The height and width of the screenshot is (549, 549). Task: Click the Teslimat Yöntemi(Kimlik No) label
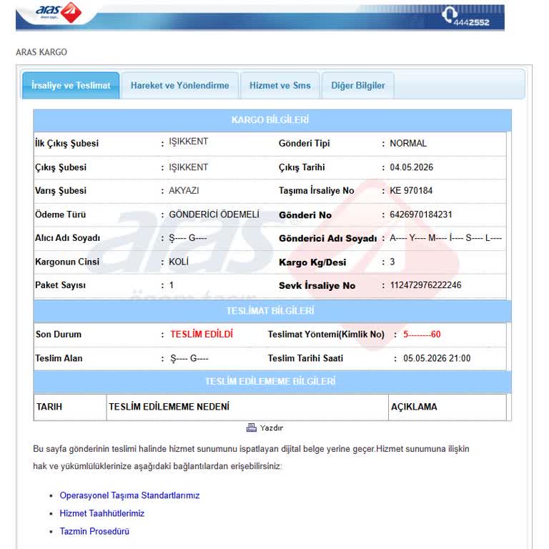[x=326, y=335]
